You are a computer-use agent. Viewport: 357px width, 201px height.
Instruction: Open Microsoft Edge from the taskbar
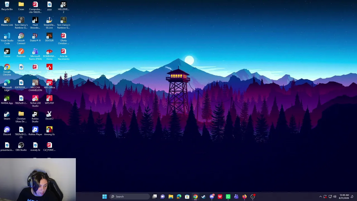[x=179, y=197]
